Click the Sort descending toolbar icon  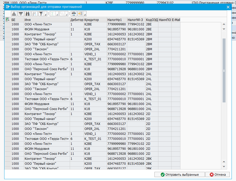click(x=20, y=14)
